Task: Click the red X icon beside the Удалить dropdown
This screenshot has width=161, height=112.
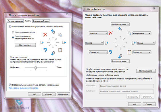Action: point(110,33)
